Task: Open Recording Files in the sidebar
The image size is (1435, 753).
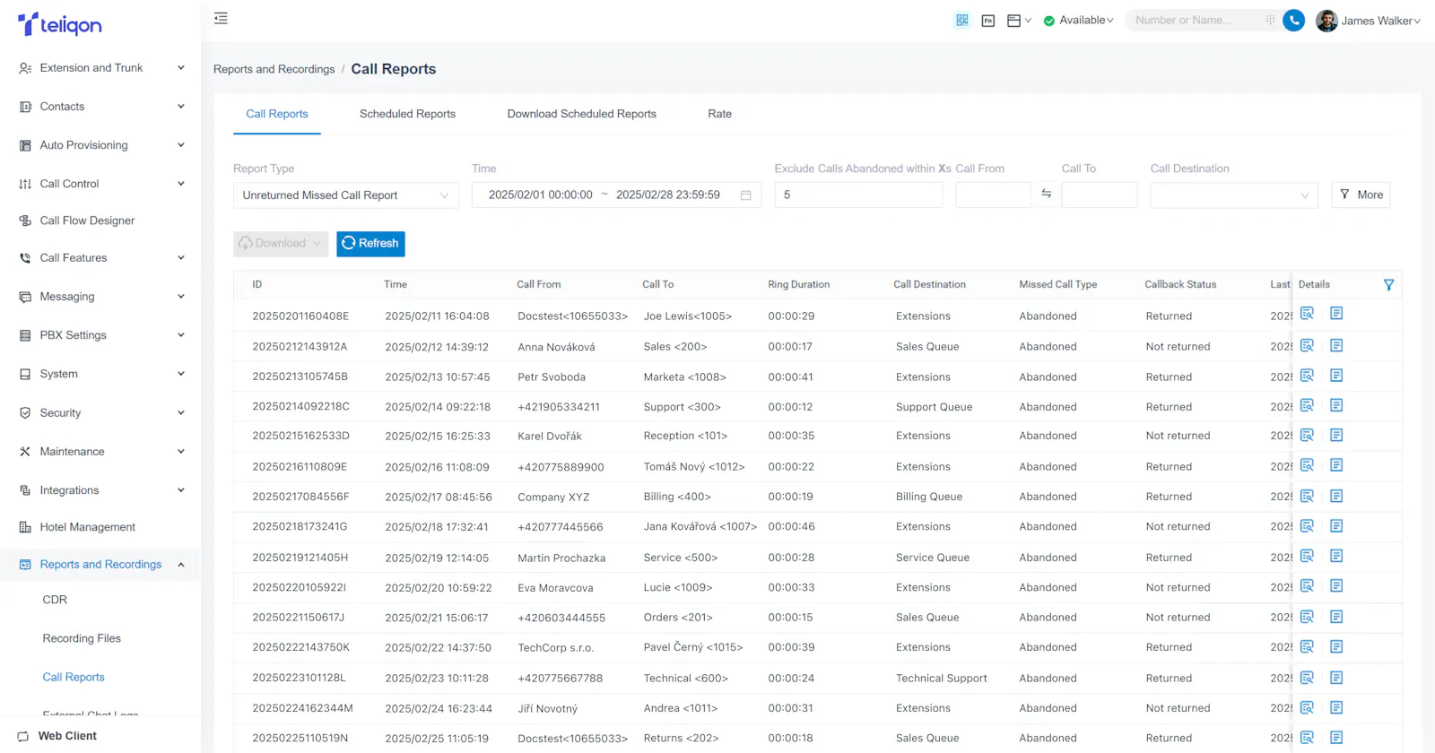Action: 82,638
